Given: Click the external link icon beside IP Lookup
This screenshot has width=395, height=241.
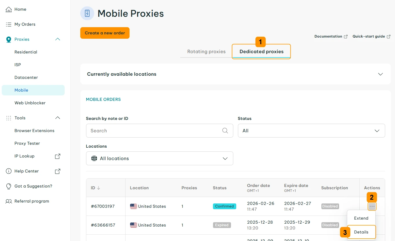Looking at the screenshot, I should point(58,156).
